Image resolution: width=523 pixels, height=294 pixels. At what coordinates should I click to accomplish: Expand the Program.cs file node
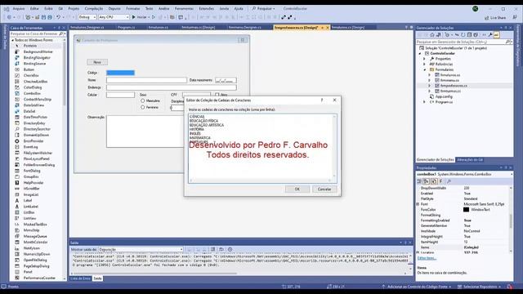click(425, 102)
